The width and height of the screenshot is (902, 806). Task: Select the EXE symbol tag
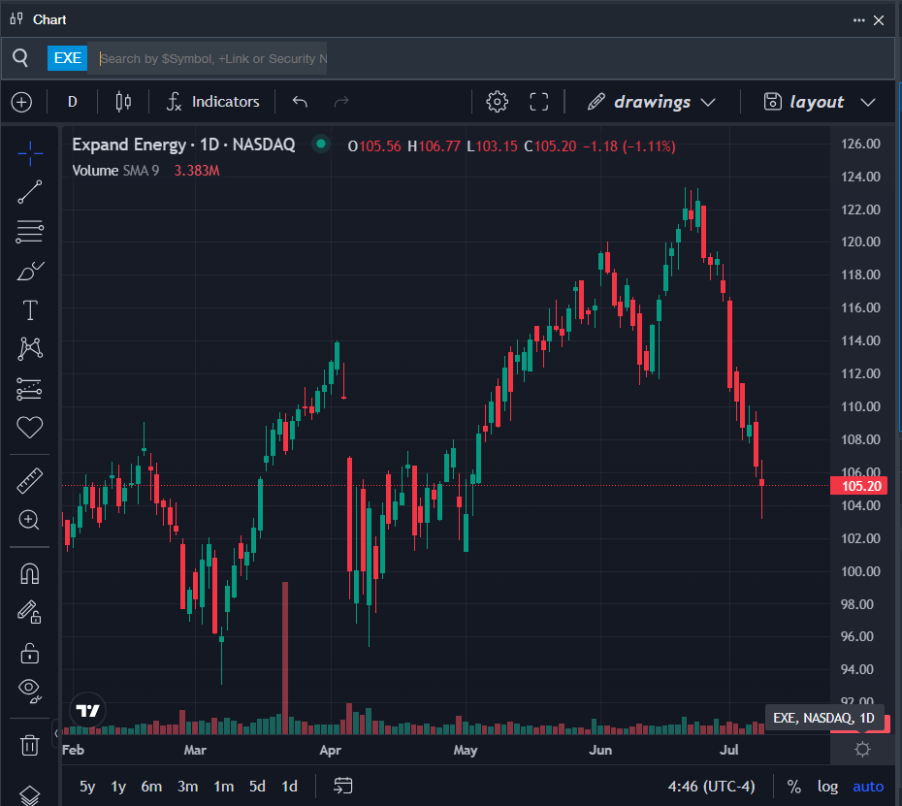tap(67, 58)
